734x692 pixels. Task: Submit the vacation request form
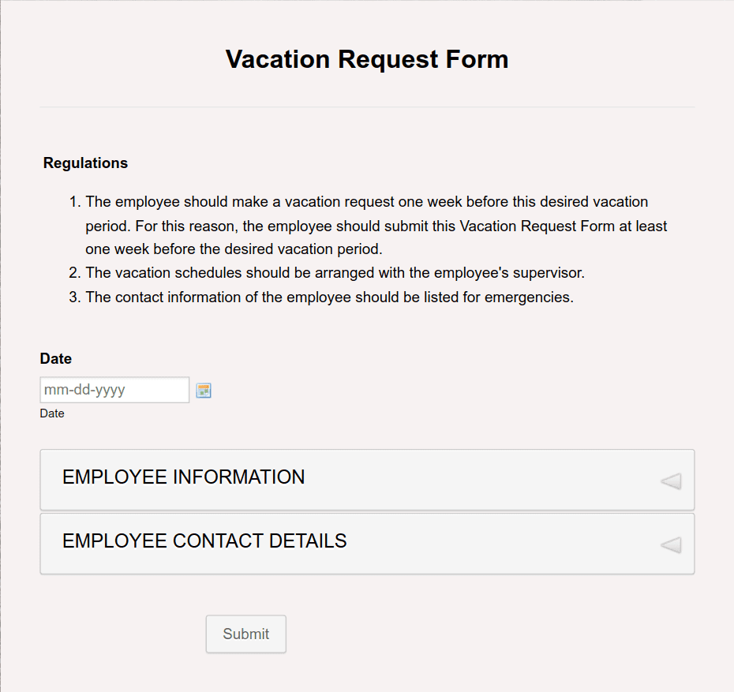(x=245, y=634)
